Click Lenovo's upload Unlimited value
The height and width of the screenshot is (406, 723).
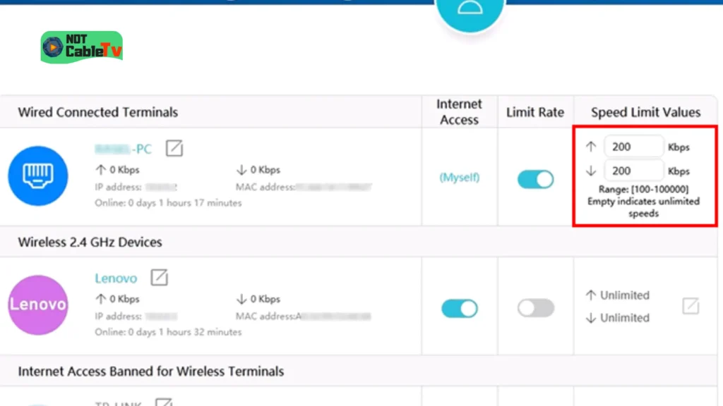624,295
